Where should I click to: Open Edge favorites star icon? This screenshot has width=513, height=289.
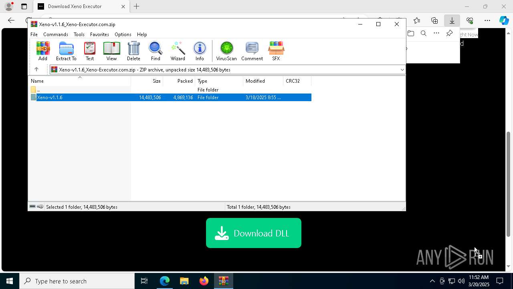click(x=417, y=20)
